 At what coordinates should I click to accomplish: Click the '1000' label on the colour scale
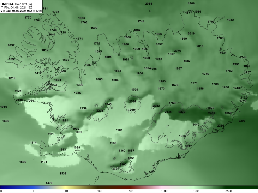(164, 191)
